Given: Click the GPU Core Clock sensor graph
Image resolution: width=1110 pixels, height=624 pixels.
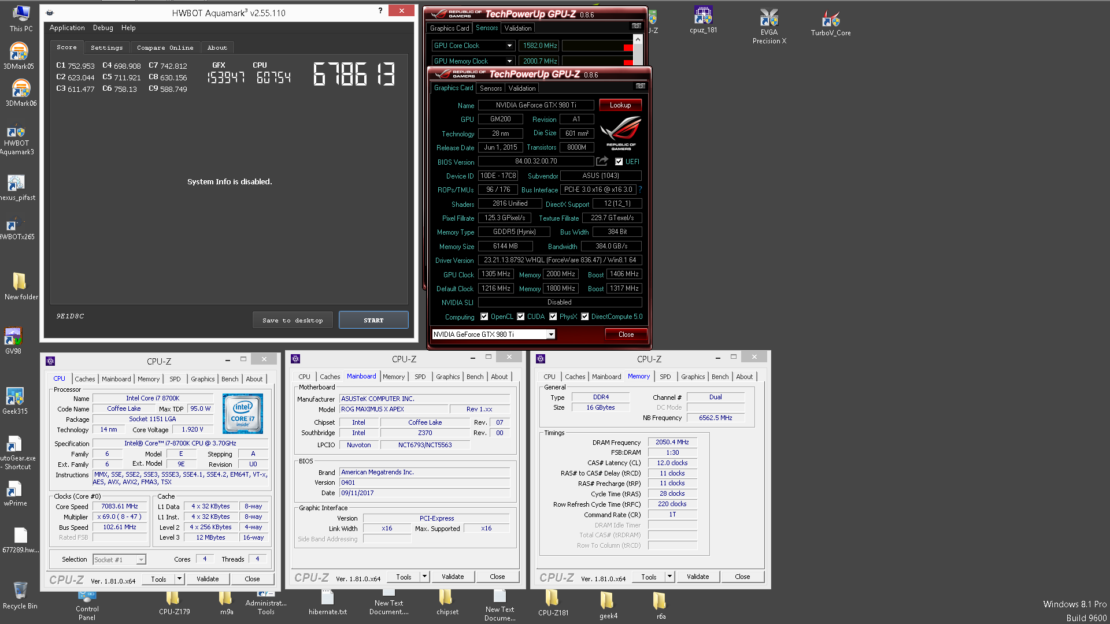Looking at the screenshot, I should [x=597, y=46].
